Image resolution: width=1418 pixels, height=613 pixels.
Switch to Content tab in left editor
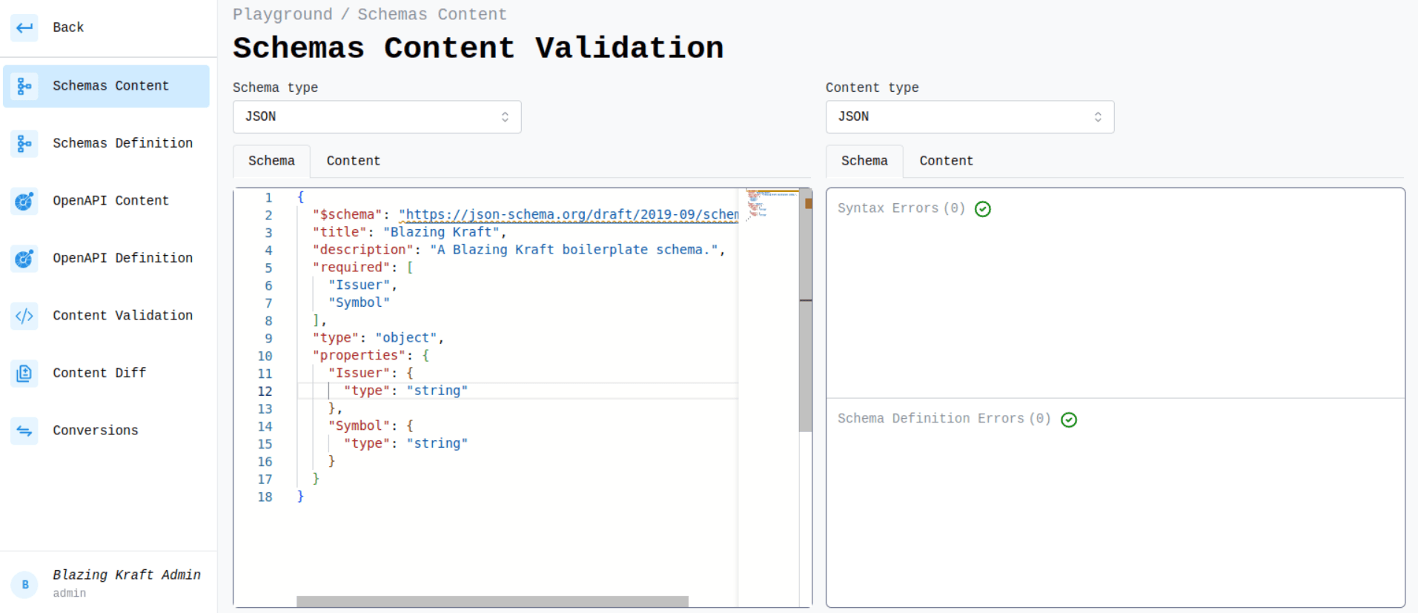point(353,161)
